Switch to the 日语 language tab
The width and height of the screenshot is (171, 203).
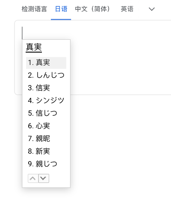click(61, 9)
